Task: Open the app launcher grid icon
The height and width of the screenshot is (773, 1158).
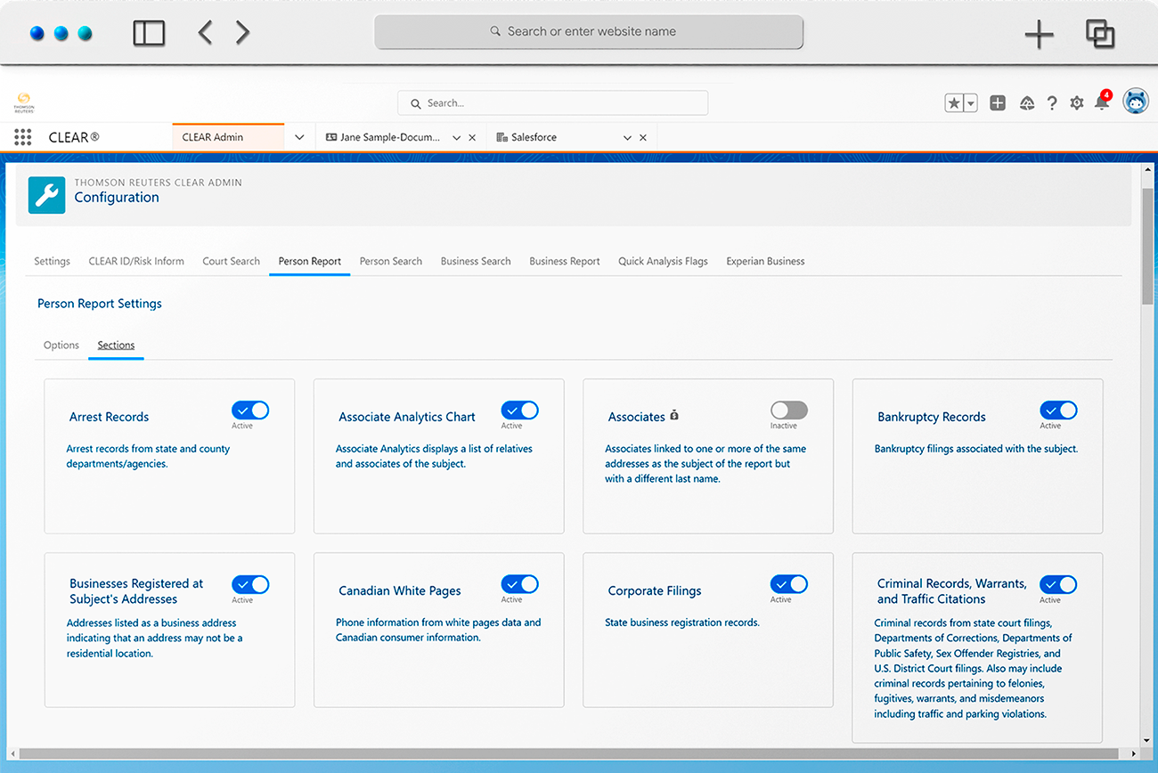Action: pos(22,136)
